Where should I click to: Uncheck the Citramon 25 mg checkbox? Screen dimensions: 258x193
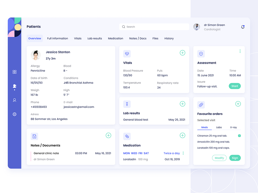tap(240, 136)
